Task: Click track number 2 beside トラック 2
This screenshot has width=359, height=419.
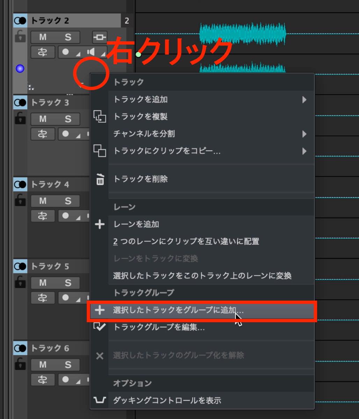Action: tap(127, 21)
